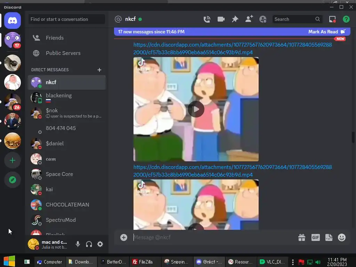
Task: Select the $nok direct message
Action: [x=67, y=113]
